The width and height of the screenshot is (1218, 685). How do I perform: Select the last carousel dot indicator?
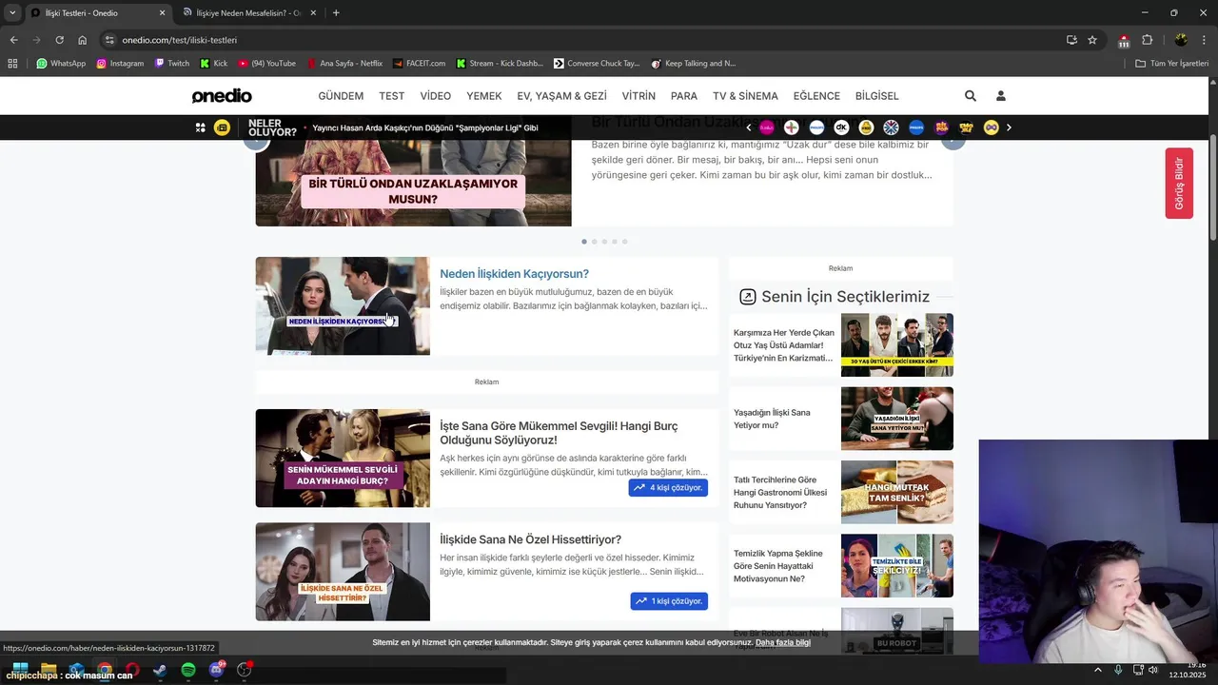[x=624, y=242]
